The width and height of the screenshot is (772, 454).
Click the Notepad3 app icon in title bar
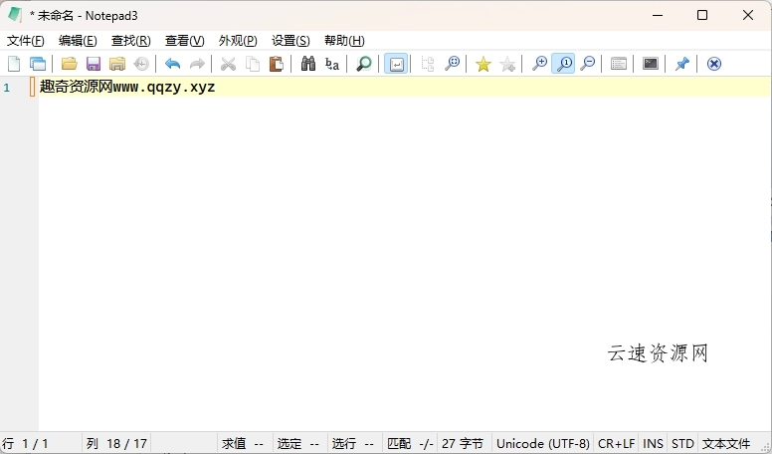point(15,15)
